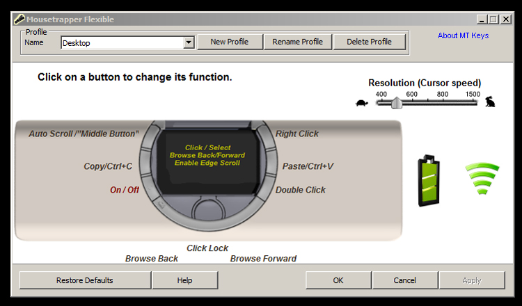Click the device's upper-right Right Click button
The image size is (522, 306).
click(x=265, y=134)
